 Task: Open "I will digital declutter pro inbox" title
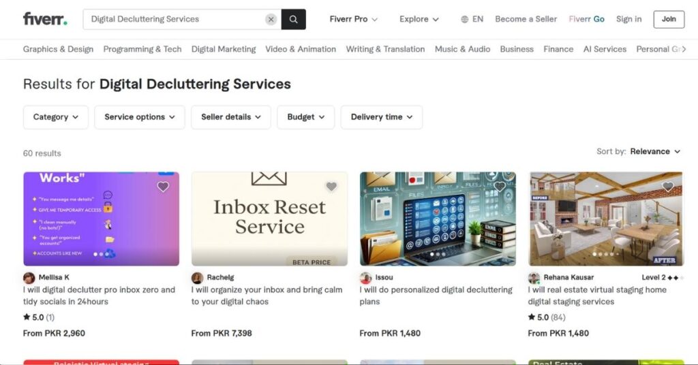(99, 296)
